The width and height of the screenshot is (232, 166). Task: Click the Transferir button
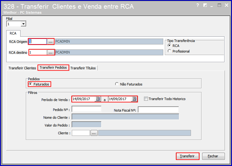click(x=187, y=156)
